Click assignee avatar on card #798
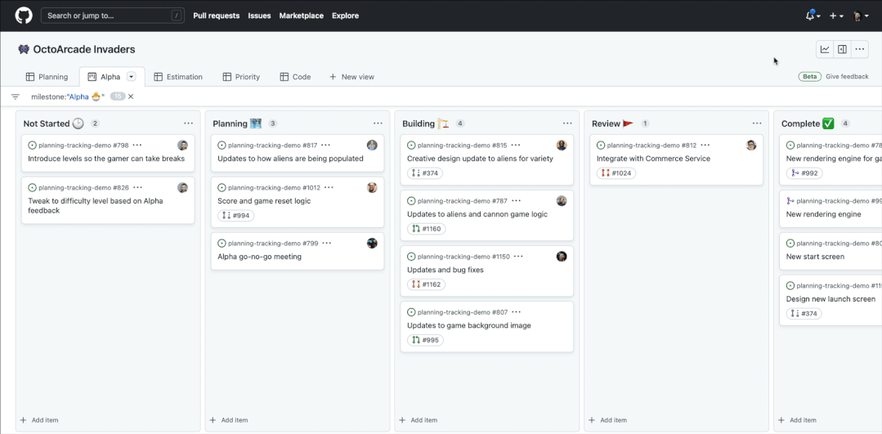 tap(183, 145)
